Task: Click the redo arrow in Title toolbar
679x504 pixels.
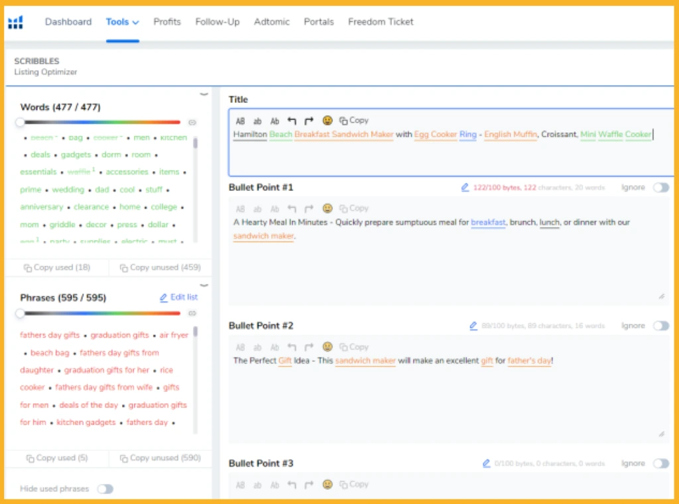Action: click(309, 121)
